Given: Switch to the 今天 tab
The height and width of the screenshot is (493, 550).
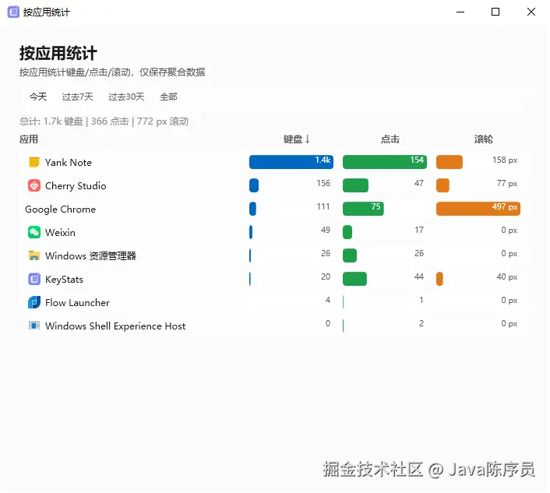Looking at the screenshot, I should coord(38,97).
